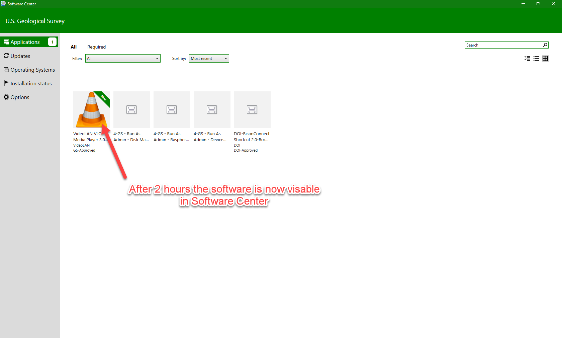The height and width of the screenshot is (338, 562).
Task: Open the Run As Admin Device... placeholder tile
Action: coord(212,110)
